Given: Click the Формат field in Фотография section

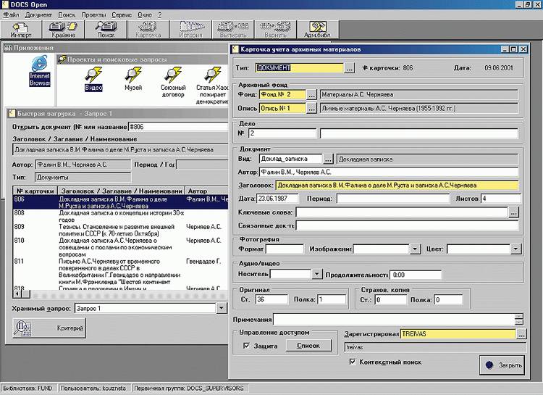Looking at the screenshot, I should [x=285, y=249].
